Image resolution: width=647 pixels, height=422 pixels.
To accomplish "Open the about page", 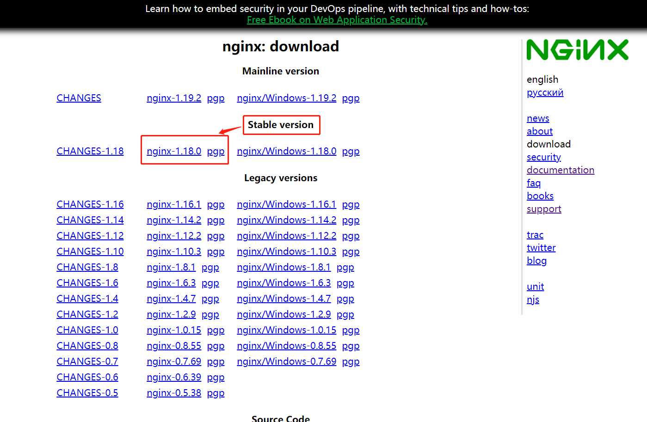I will coord(540,131).
